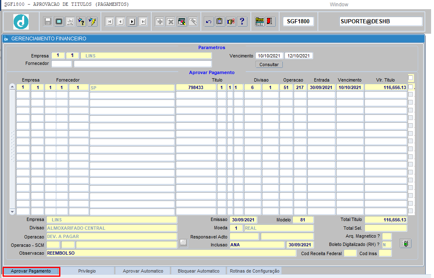This screenshot has width=434, height=278.
Task: Click the teal 'd' application logo
Action: 21,22
